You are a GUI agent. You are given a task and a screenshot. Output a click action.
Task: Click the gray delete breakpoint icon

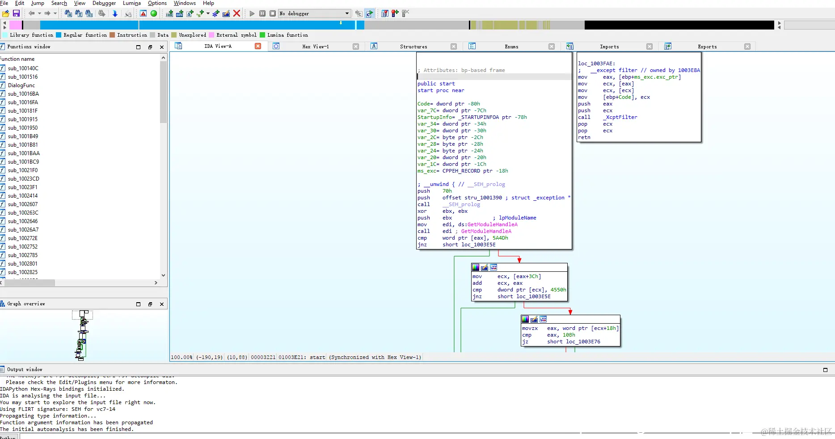[x=405, y=13]
